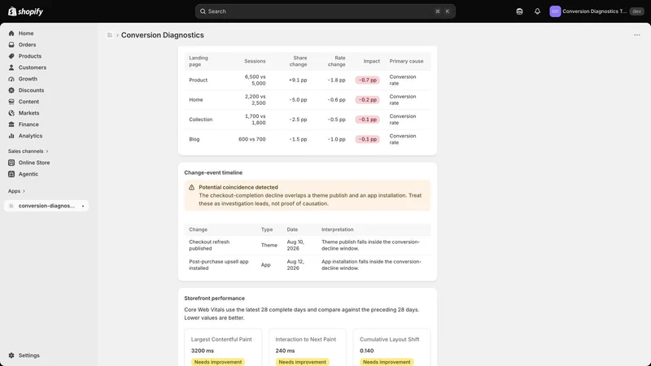Open the Finance page
This screenshot has width=651, height=366.
(28, 124)
